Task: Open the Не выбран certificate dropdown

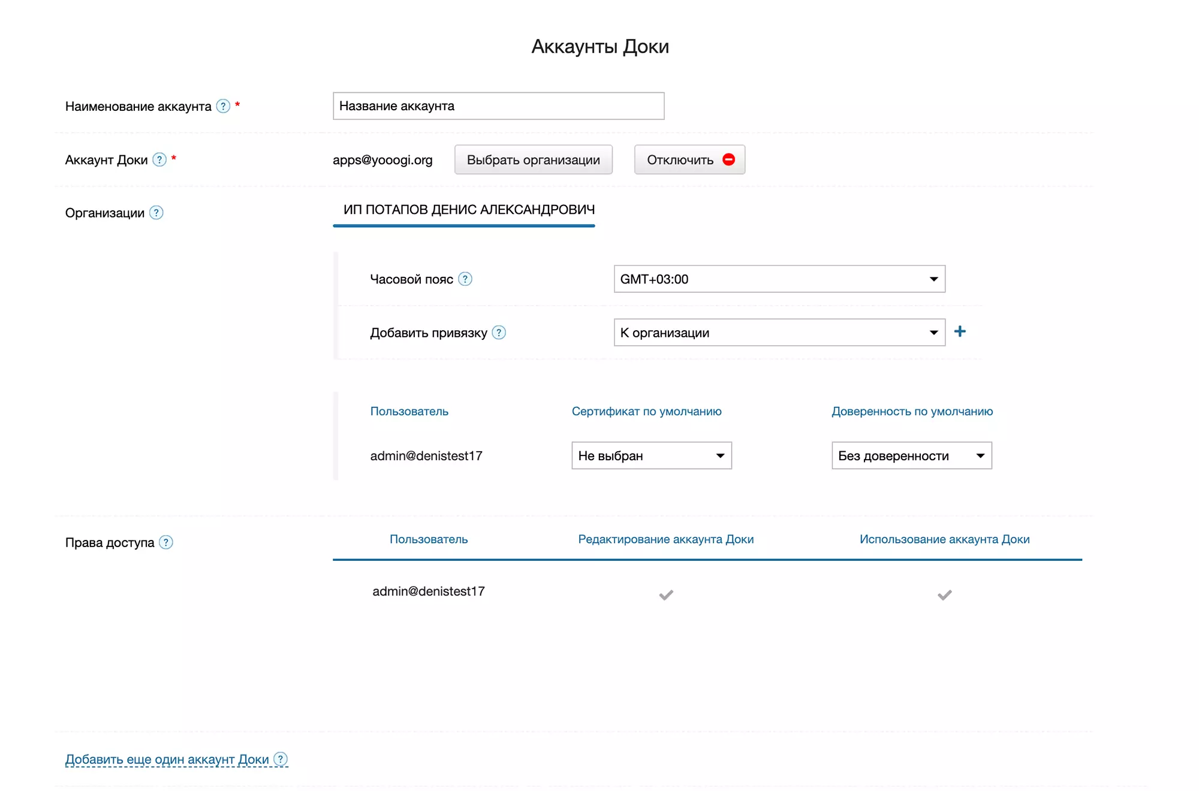Action: pos(651,455)
